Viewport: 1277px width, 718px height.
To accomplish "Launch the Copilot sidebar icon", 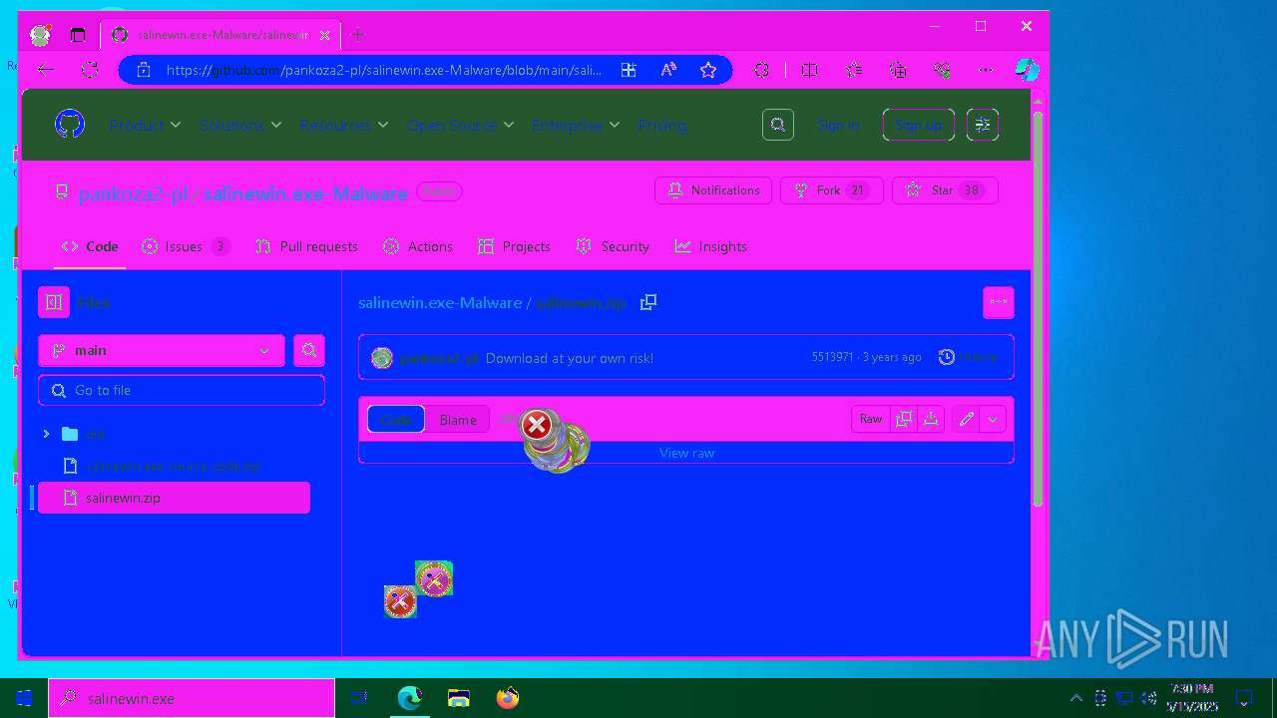I will click(x=1027, y=70).
